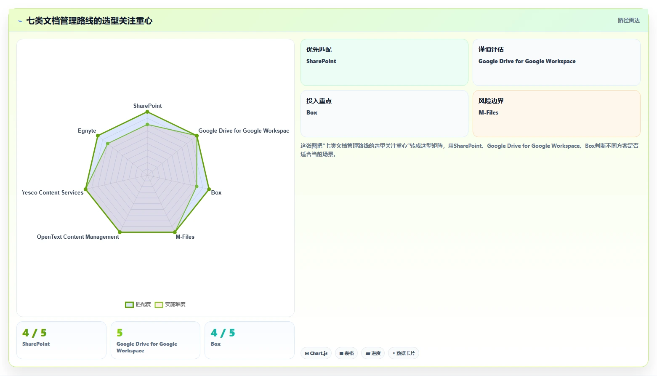Image resolution: width=657 pixels, height=376 pixels.
Task: Click the SharePoint outer data point on radar
Action: [x=147, y=112]
